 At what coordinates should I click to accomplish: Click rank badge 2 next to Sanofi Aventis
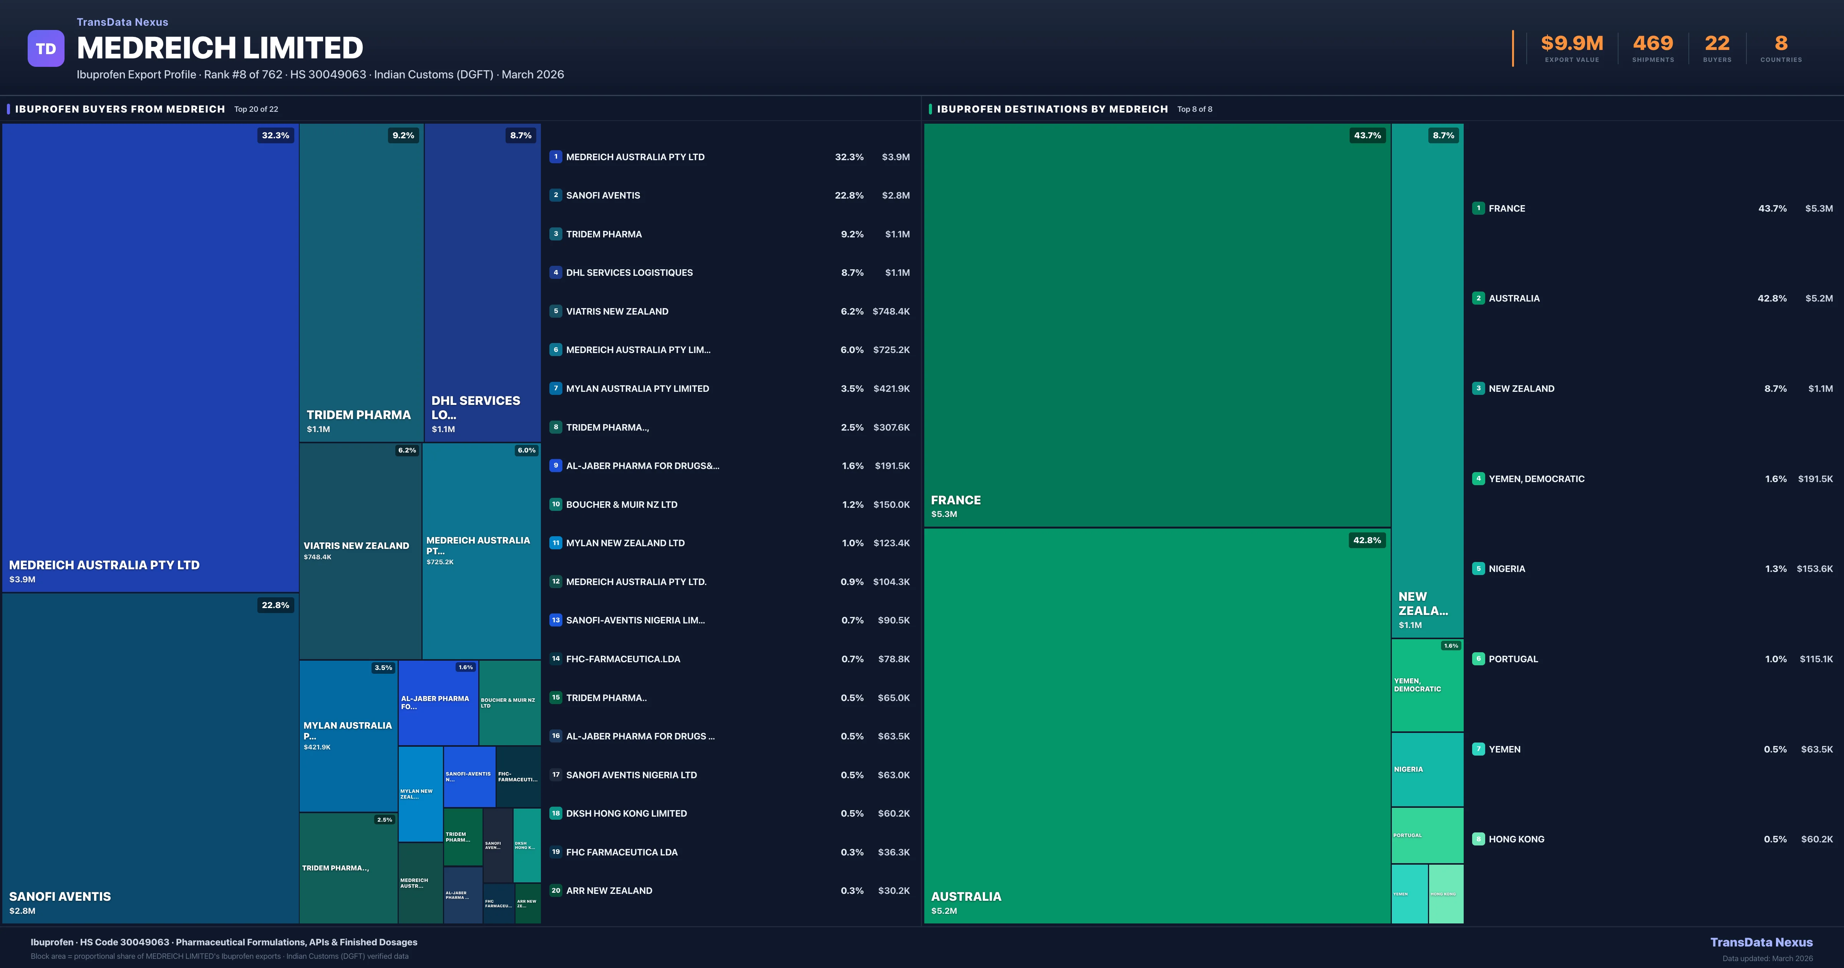coord(556,195)
